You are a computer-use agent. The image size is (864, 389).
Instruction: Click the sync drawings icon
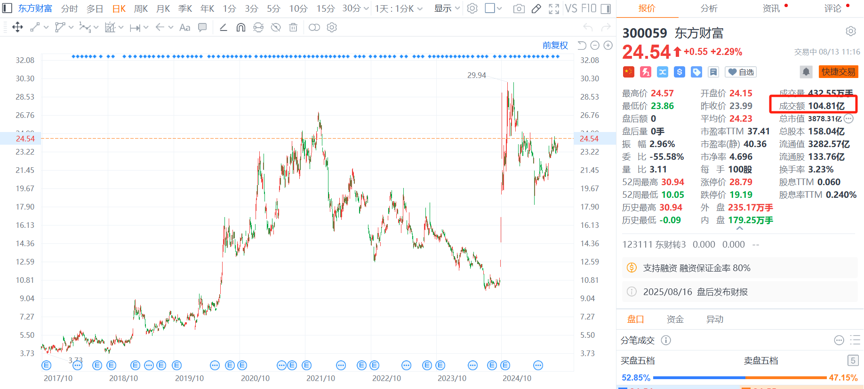pyautogui.click(x=258, y=27)
